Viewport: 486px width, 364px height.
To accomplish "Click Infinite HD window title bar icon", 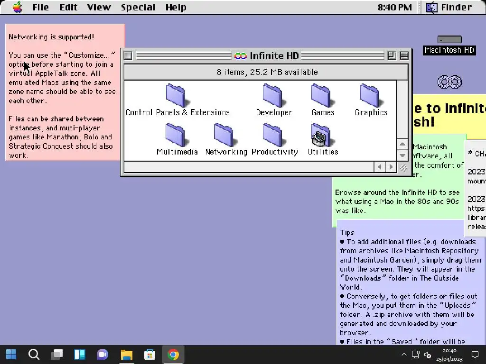I will [240, 56].
